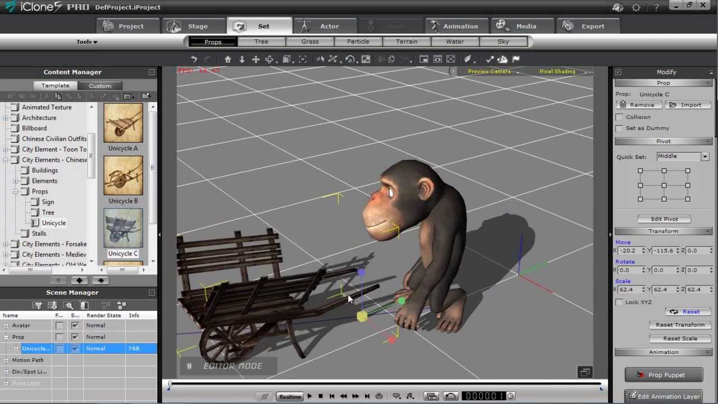This screenshot has width=718, height=404.
Task: Expand the Motion Path node
Action: click(6, 360)
